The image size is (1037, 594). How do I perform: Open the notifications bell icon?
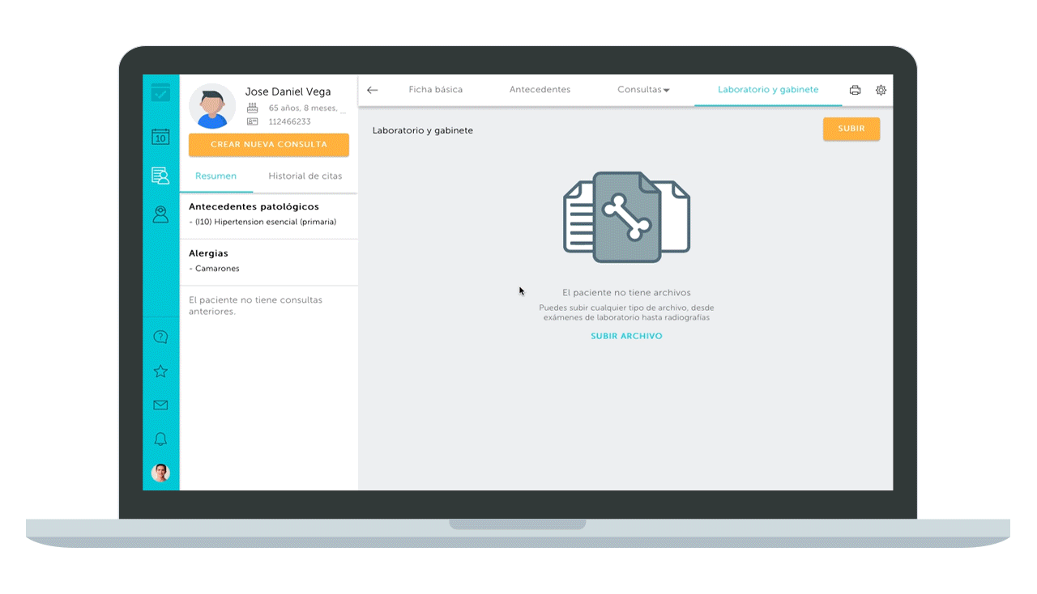(x=160, y=439)
